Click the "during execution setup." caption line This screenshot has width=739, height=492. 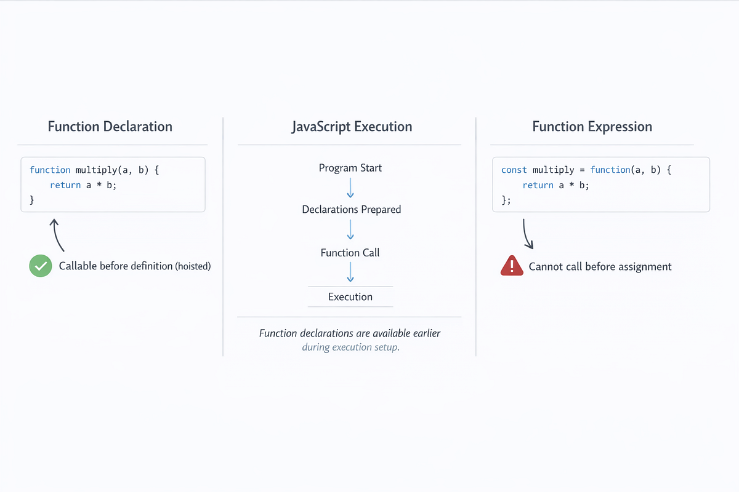[350, 347]
